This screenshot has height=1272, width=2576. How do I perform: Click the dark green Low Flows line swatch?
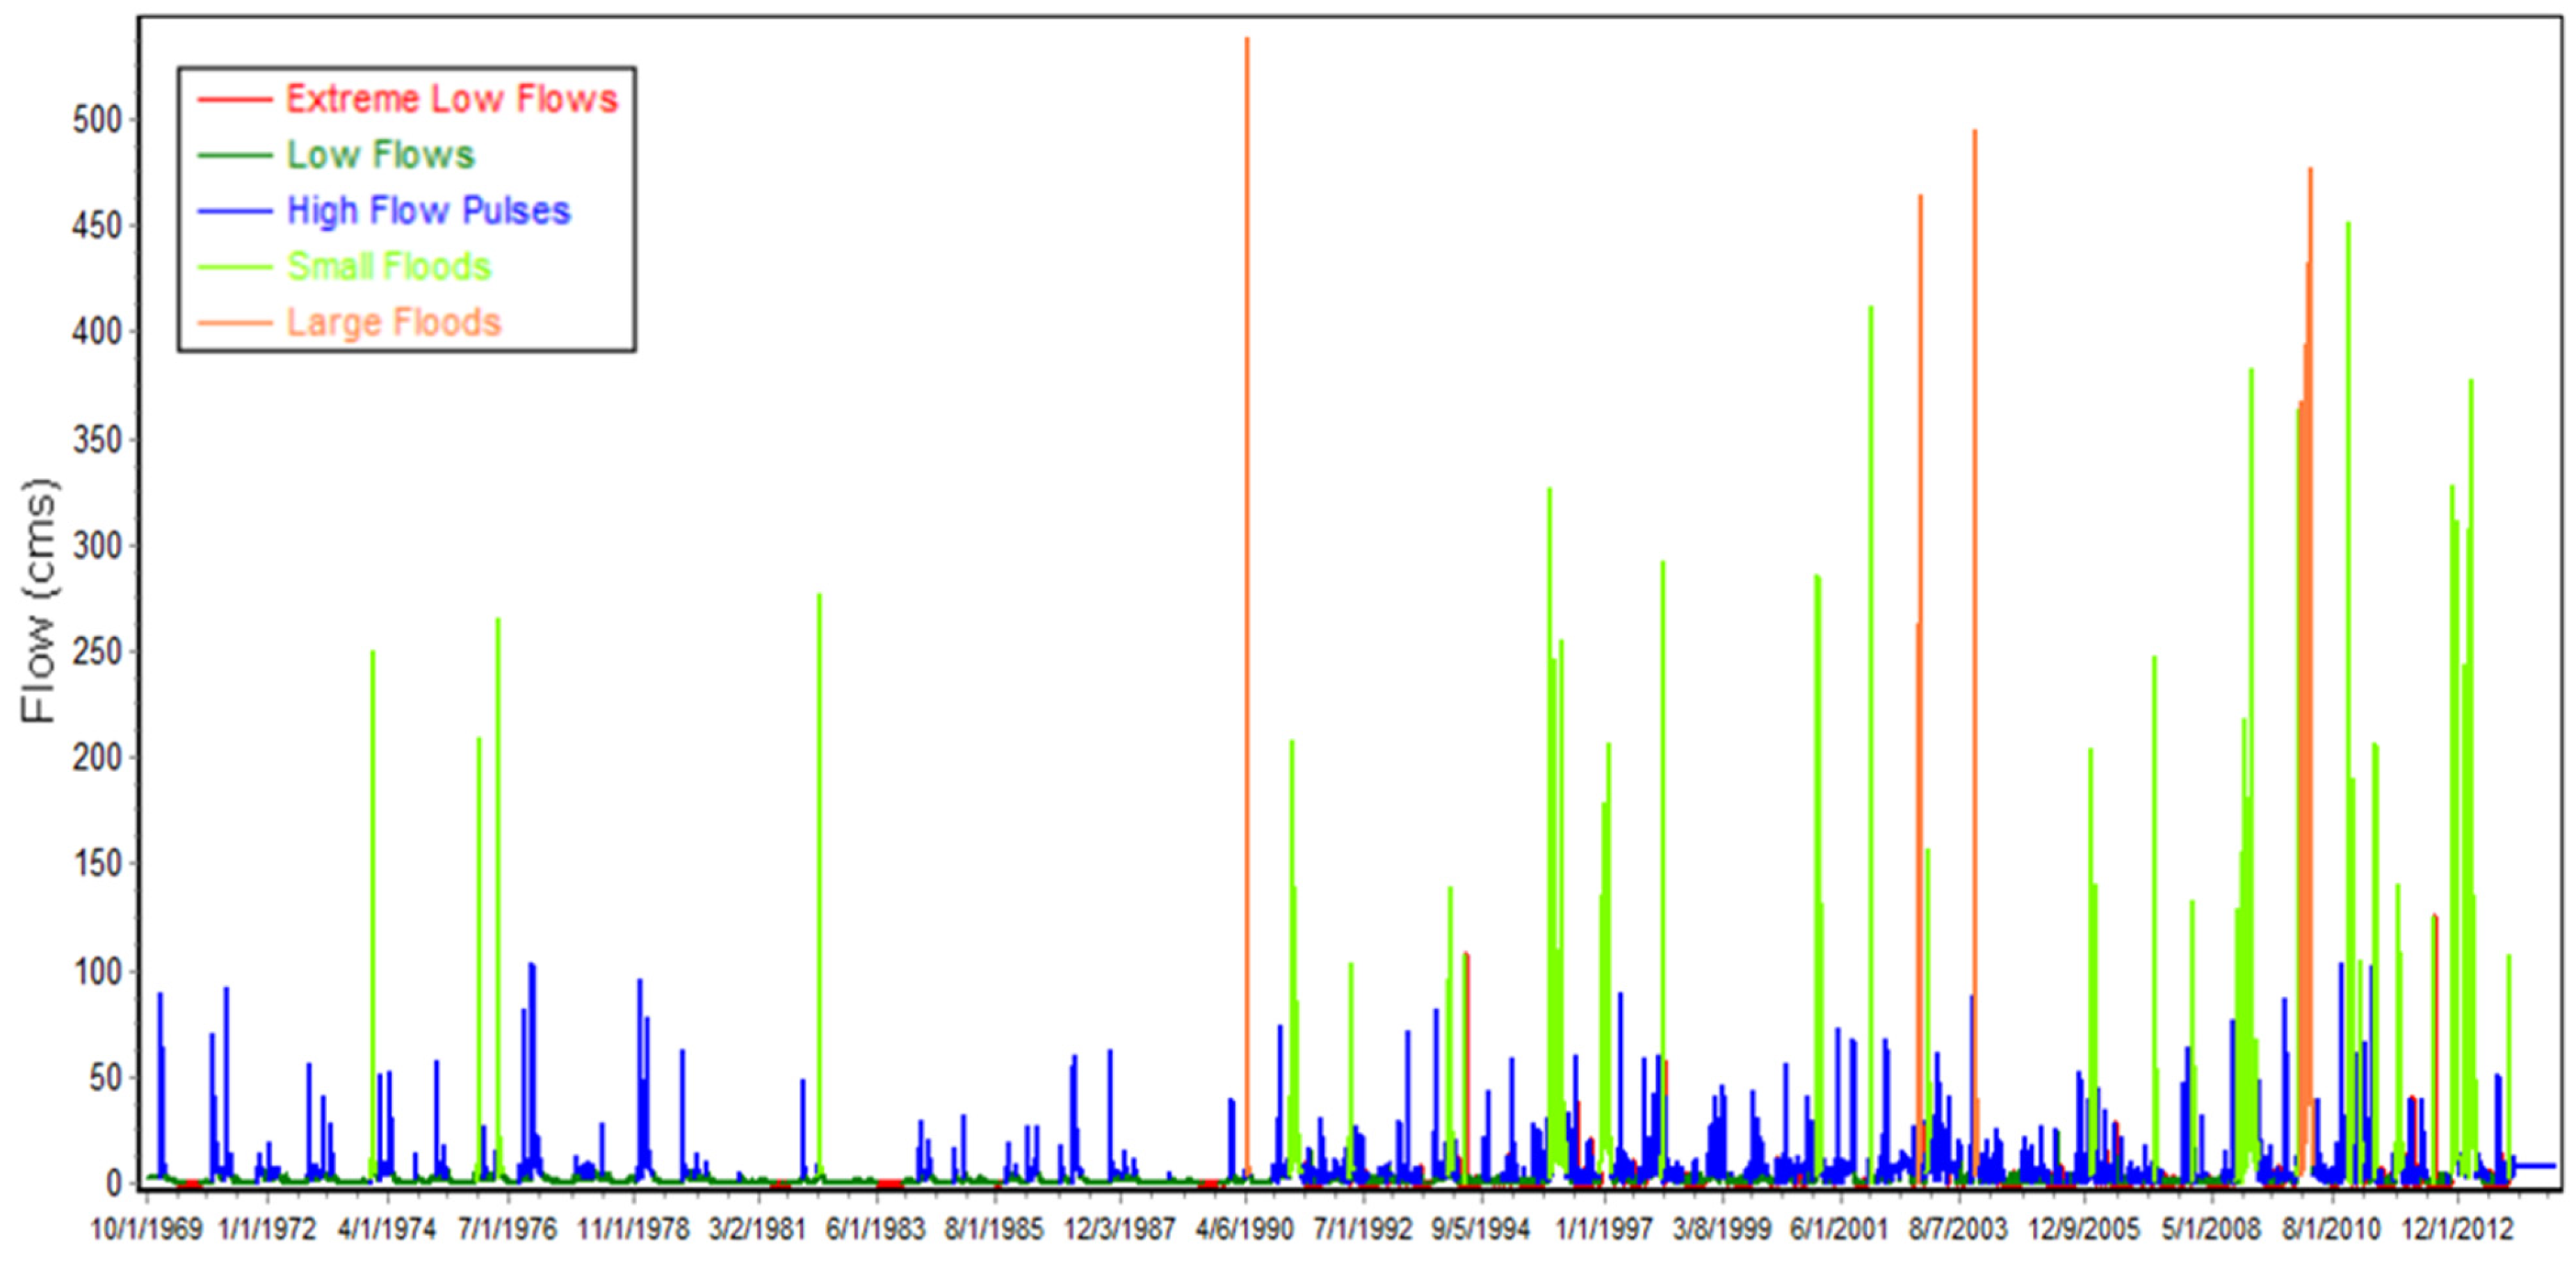pyautogui.click(x=234, y=155)
